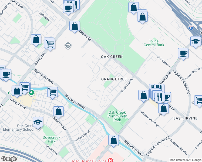Open the Hoag Hospital H marker
This screenshot has height=162, width=202.
click(110, 160)
